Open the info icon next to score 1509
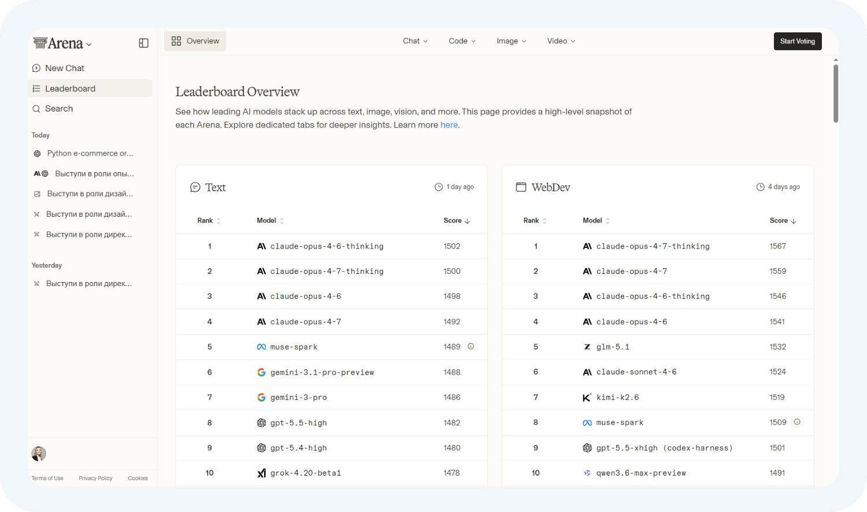 point(797,422)
